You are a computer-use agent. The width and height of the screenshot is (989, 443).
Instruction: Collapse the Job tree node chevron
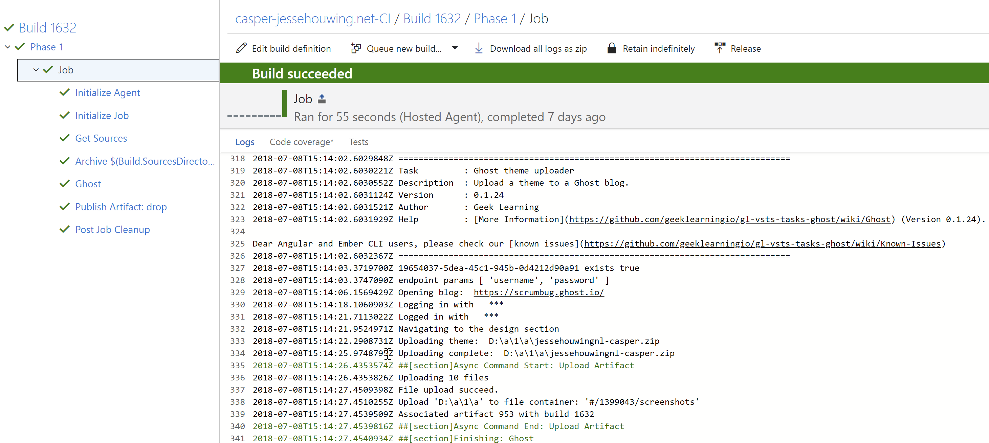point(36,70)
